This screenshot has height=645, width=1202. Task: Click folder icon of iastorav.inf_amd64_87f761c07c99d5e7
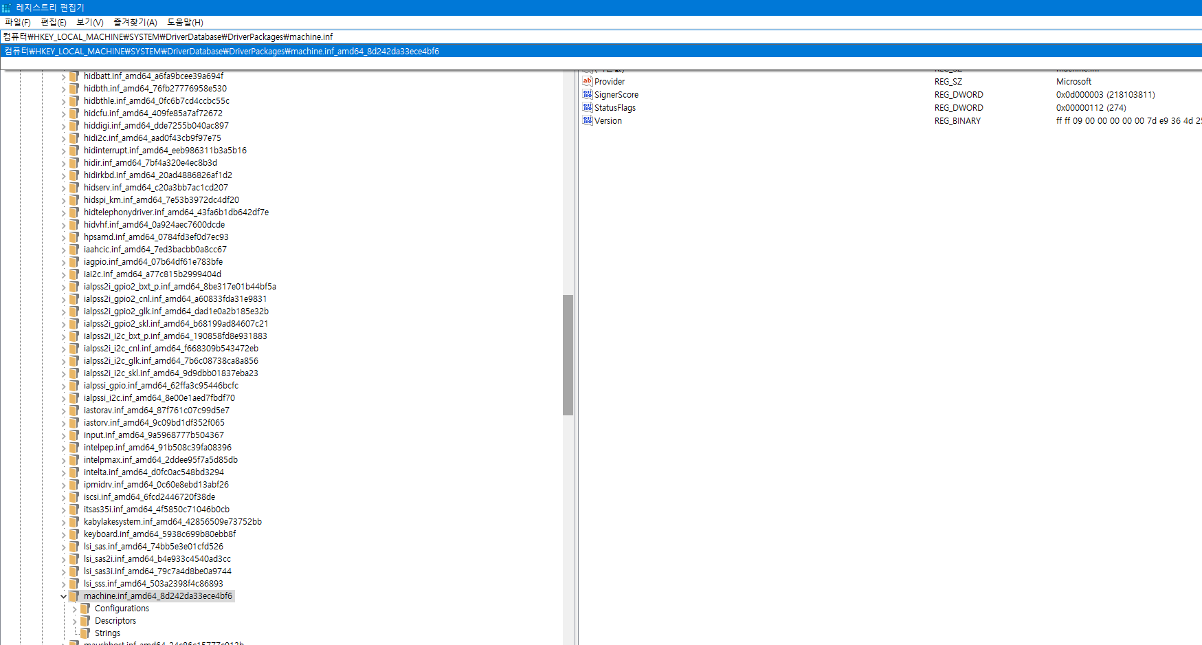[74, 411]
